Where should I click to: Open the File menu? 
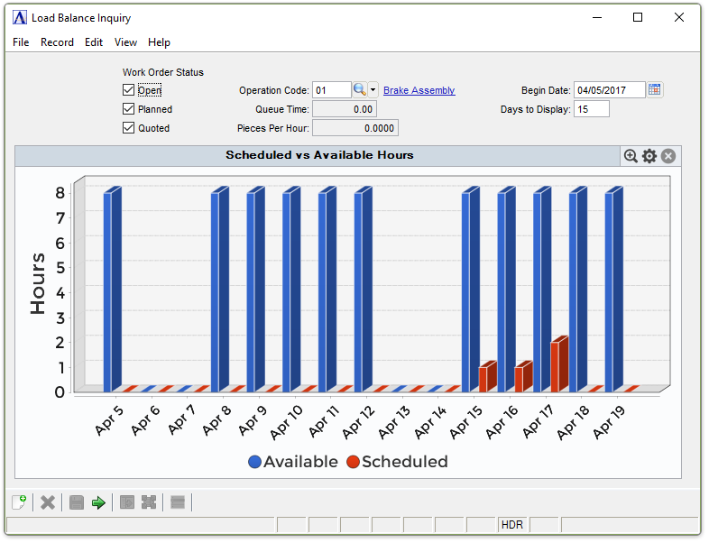(21, 42)
